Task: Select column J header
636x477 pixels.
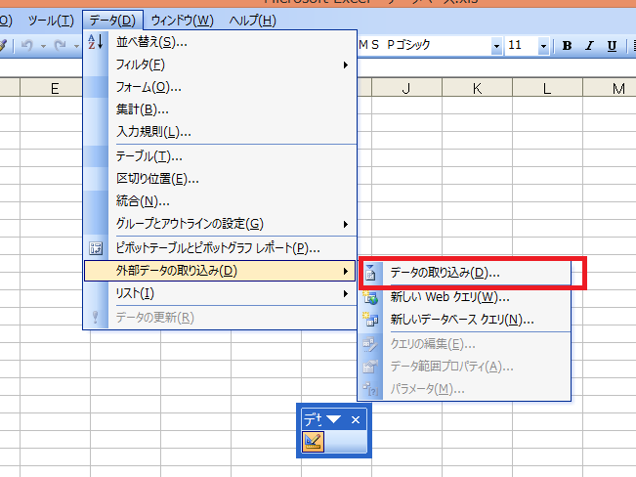Action: click(406, 88)
